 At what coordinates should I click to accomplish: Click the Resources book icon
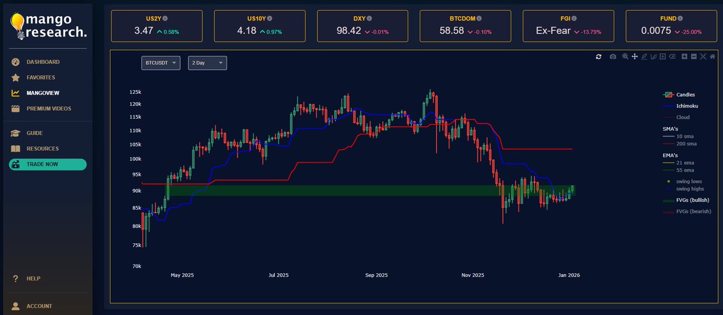[x=16, y=149]
